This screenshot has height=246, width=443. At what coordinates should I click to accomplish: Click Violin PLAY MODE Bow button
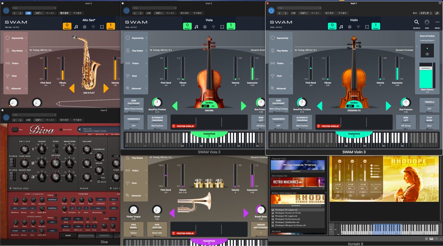click(429, 122)
